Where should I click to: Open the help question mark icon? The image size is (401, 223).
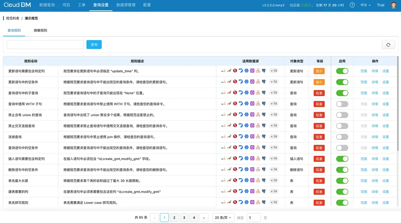[352, 5]
